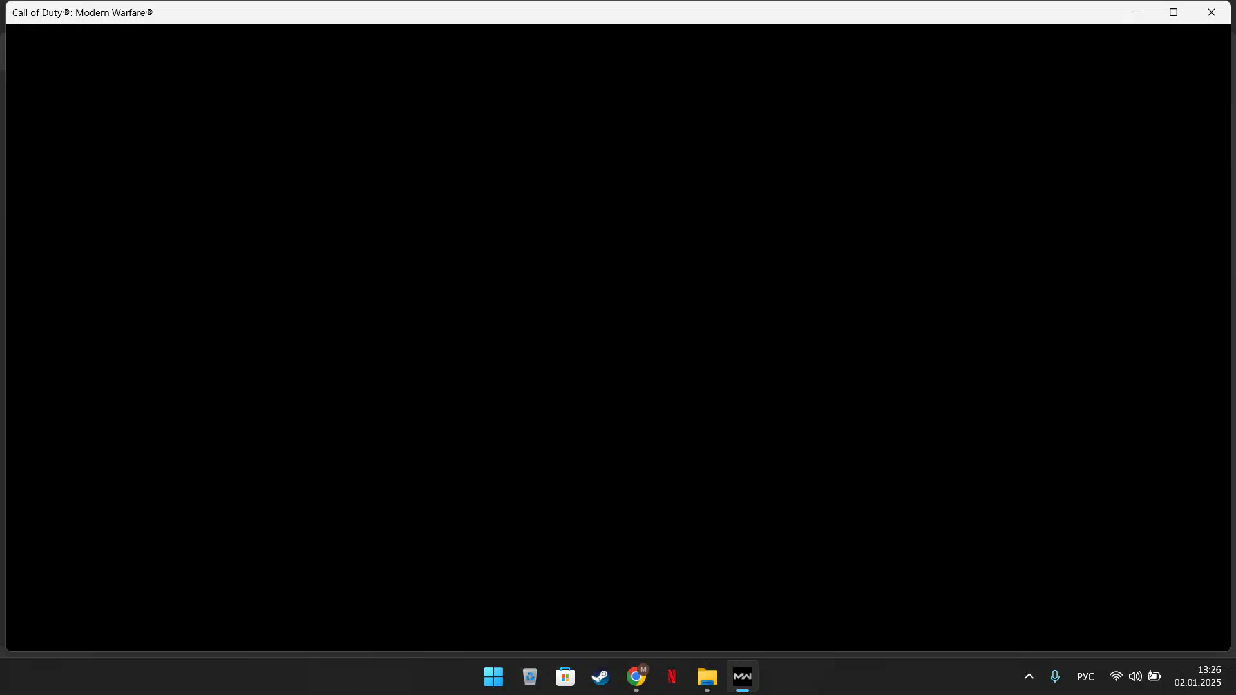This screenshot has height=695, width=1236.
Task: Open Recycle Bin from the taskbar
Action: (529, 676)
